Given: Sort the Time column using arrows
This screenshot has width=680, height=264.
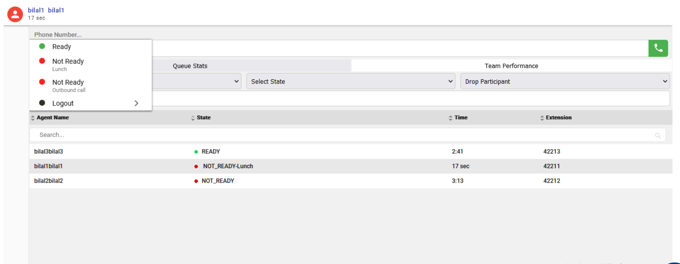Looking at the screenshot, I should tap(450, 118).
